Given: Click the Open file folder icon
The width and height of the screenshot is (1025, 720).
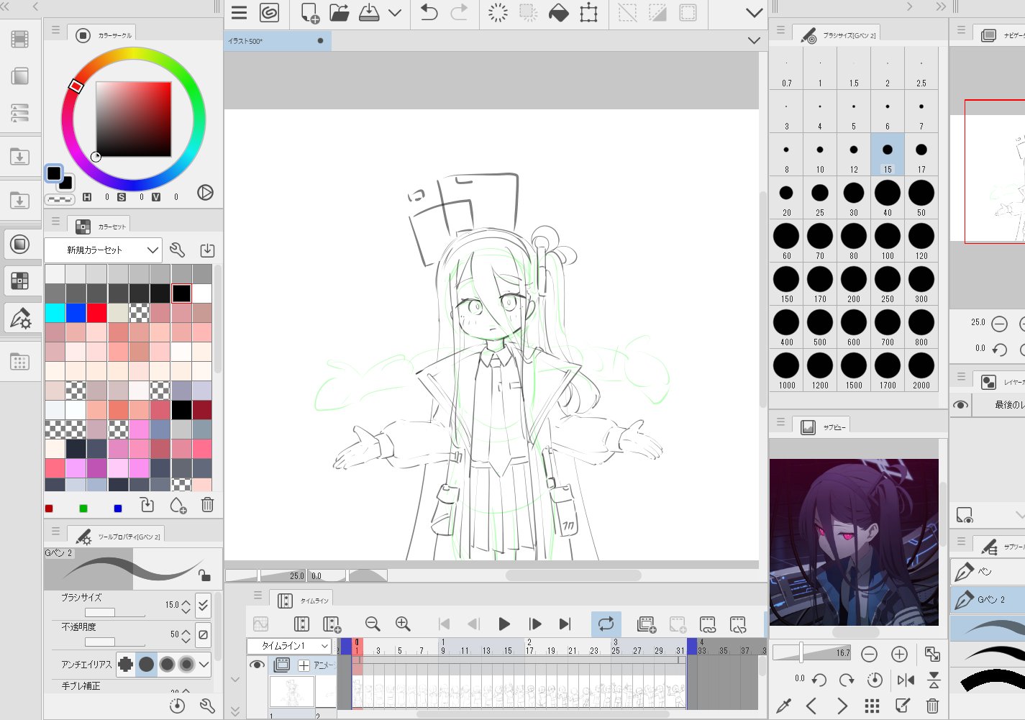Looking at the screenshot, I should pos(339,13).
